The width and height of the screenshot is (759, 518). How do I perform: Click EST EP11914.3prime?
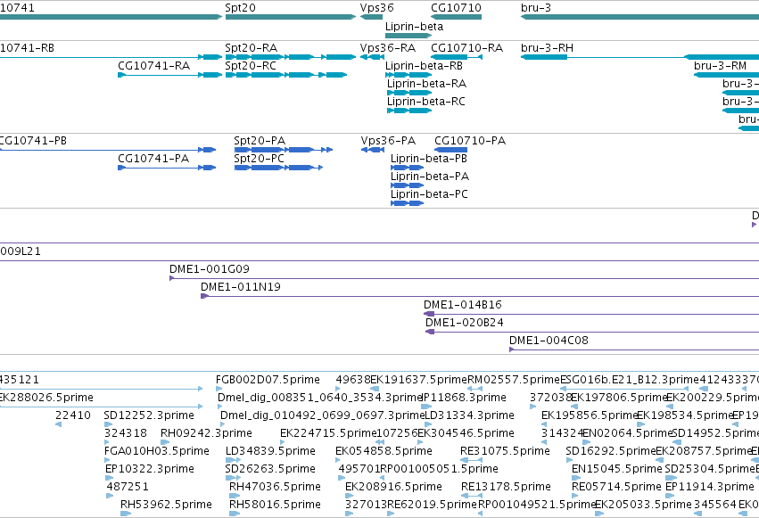click(710, 487)
